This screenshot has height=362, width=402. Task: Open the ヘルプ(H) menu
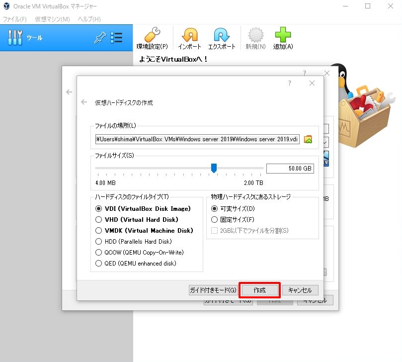pos(89,19)
